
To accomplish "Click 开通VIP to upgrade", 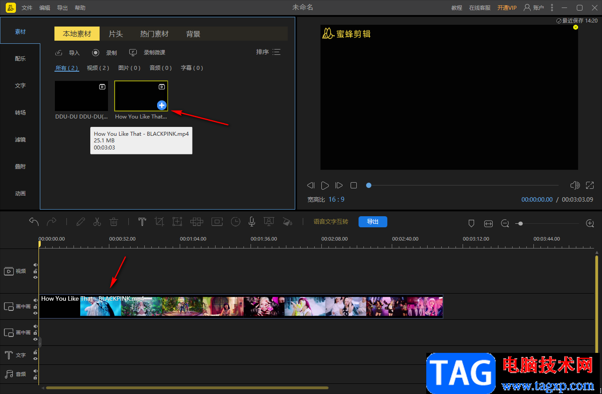I will [x=507, y=8].
